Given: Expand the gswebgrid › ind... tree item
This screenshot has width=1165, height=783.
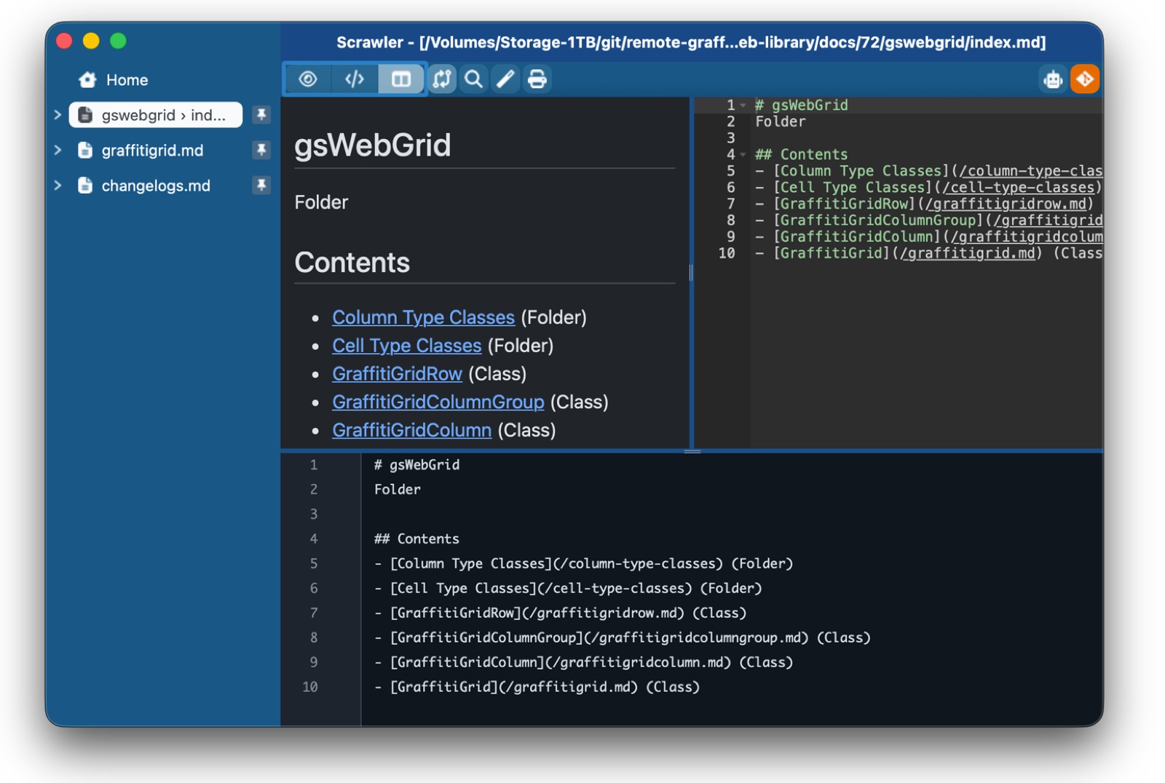Looking at the screenshot, I should [x=58, y=114].
